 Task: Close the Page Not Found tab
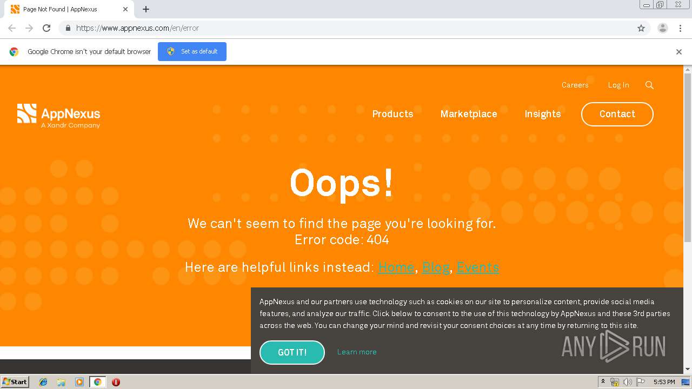pyautogui.click(x=125, y=9)
